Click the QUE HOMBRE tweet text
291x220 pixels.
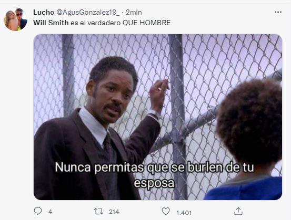147,23
